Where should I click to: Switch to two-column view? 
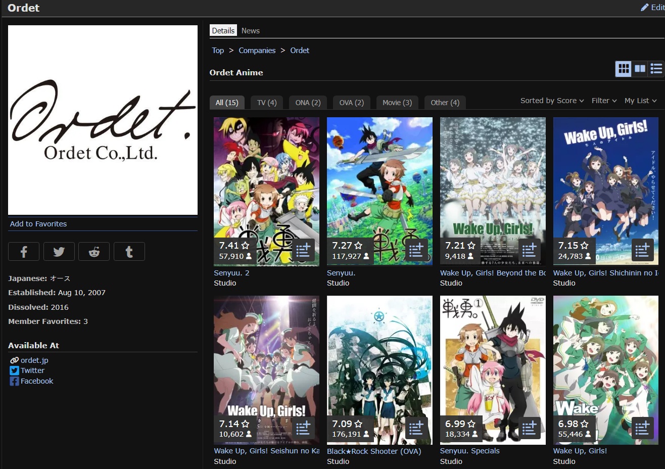[x=640, y=69]
